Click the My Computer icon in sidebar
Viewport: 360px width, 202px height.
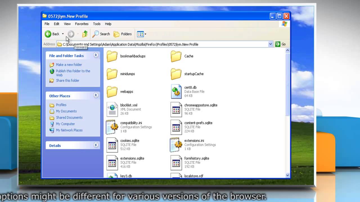pyautogui.click(x=52, y=124)
